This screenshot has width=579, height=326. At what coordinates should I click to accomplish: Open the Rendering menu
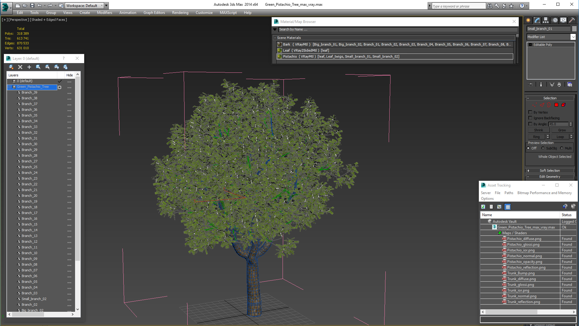tap(180, 13)
